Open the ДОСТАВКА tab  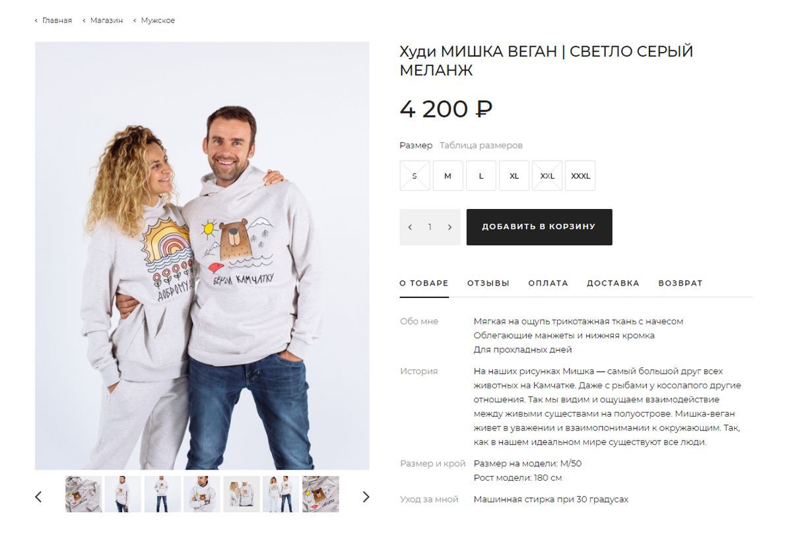(x=613, y=283)
